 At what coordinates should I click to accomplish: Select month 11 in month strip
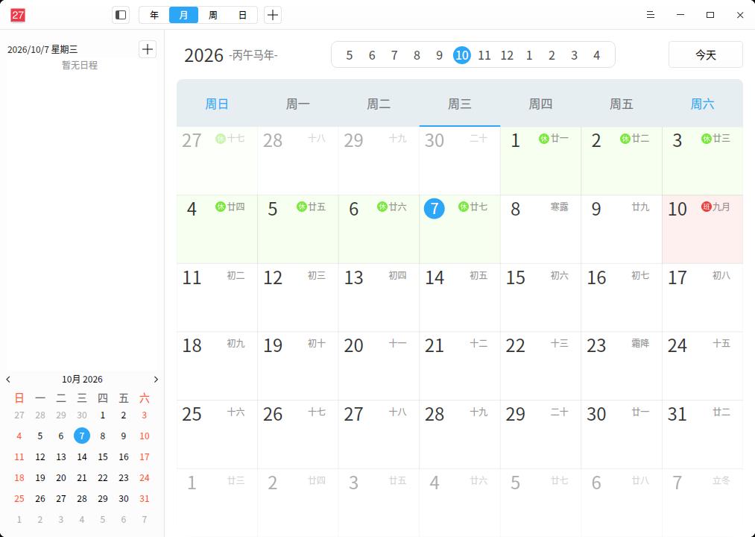[484, 55]
